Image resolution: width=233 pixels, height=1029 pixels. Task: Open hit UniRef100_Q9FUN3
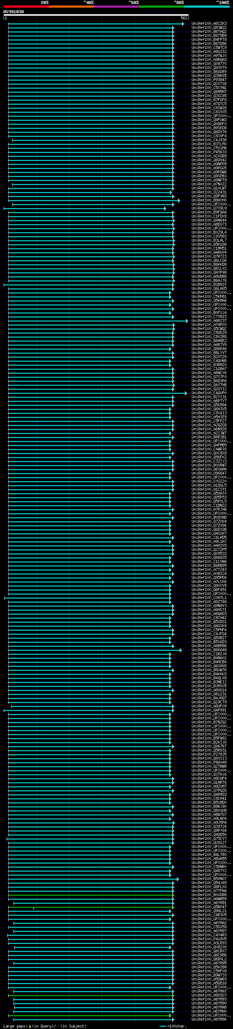click(x=209, y=120)
